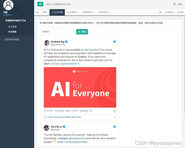Click Andrew Ng's profile photo
185x148 pixels.
coord(47,43)
